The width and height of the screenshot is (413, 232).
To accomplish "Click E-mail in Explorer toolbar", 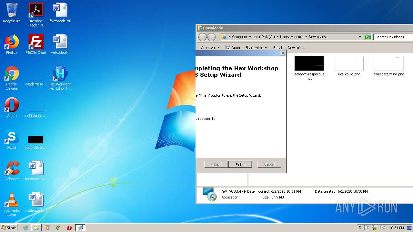I will point(278,48).
